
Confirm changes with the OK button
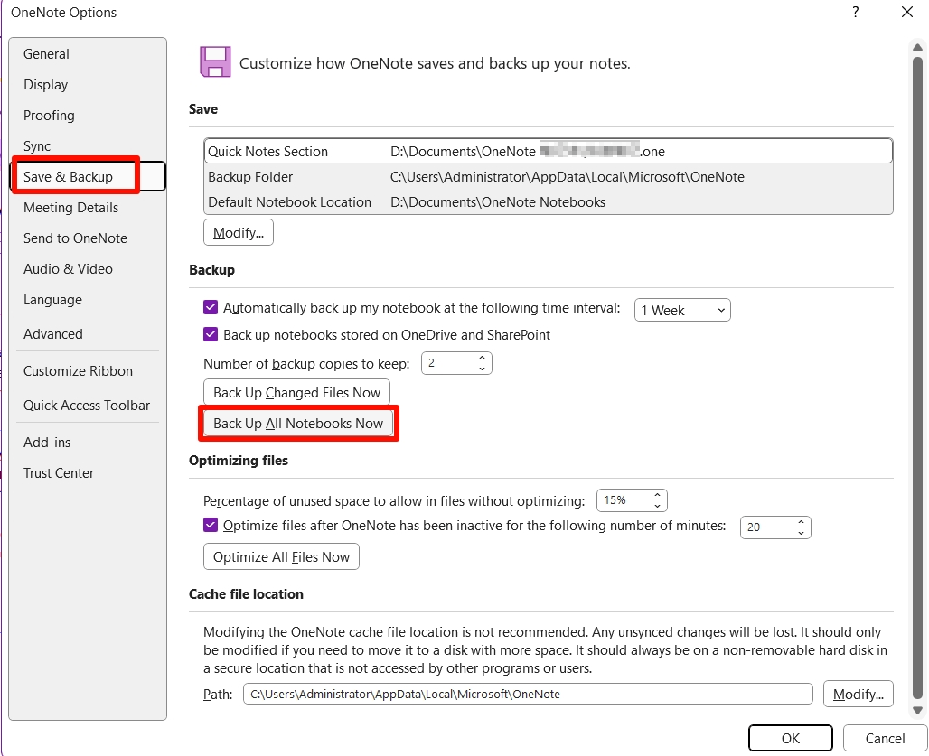coord(790,738)
